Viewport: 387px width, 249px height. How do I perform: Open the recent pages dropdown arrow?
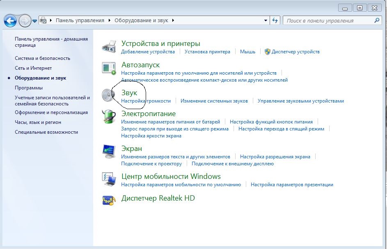click(x=35, y=21)
